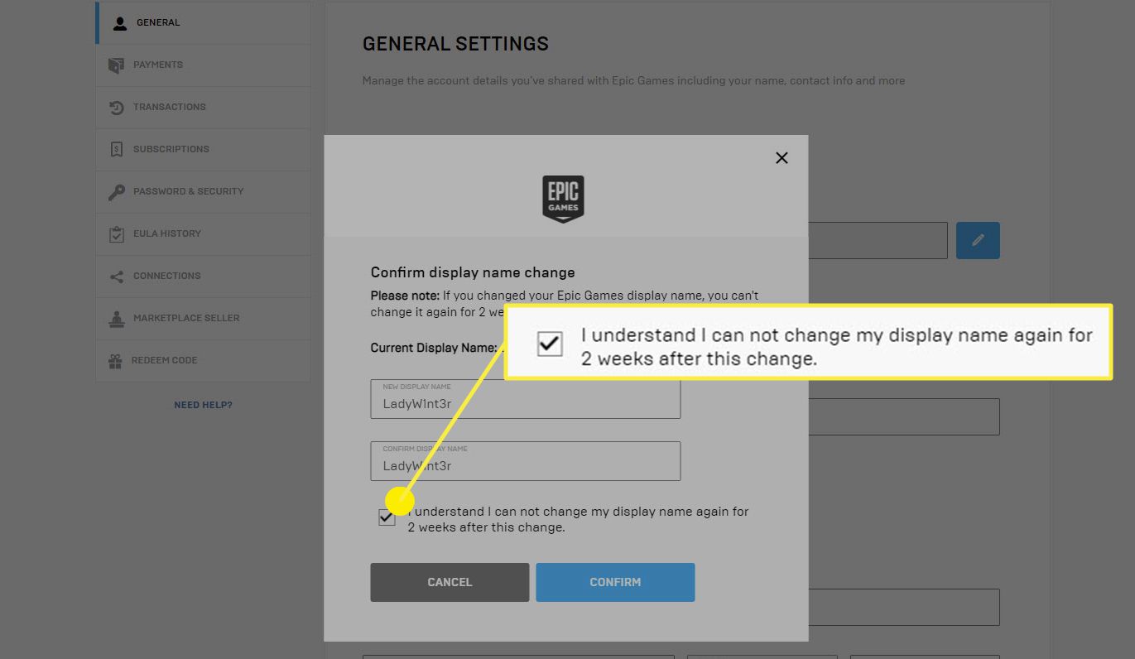Click the Subscriptions dollar icon

117,150
